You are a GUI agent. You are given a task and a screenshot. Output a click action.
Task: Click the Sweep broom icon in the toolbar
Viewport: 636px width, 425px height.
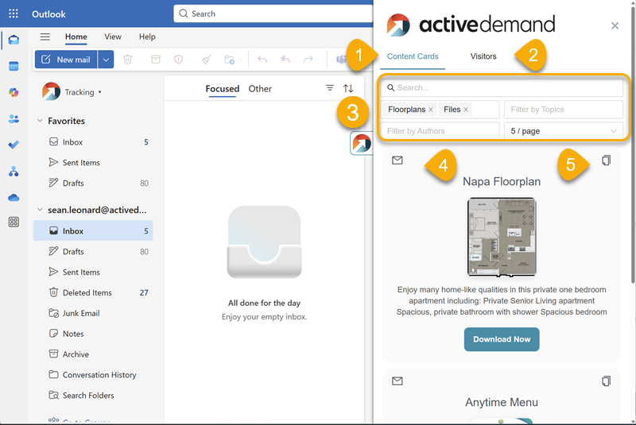pyautogui.click(x=206, y=60)
